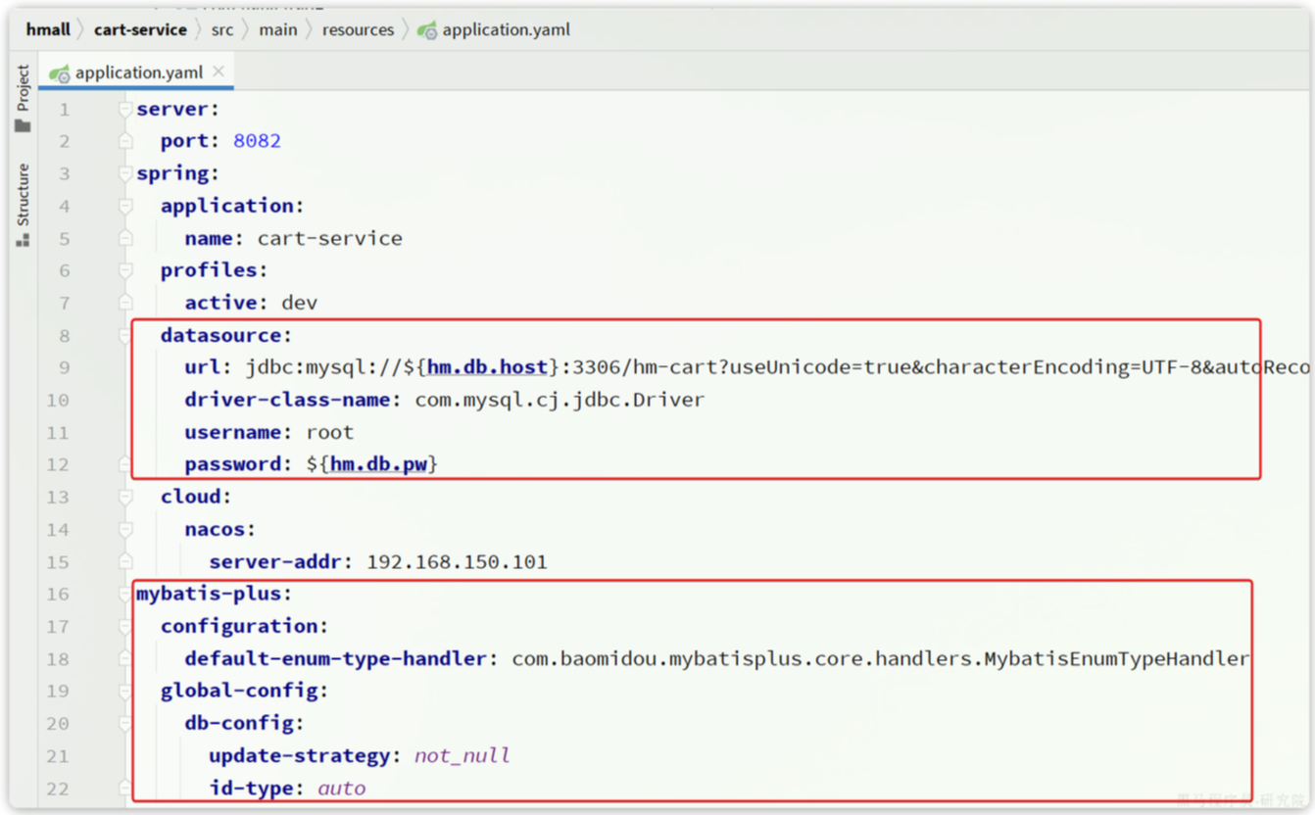Fold the db-config section gutter marker
The height and width of the screenshot is (815, 1315).
coord(125,724)
